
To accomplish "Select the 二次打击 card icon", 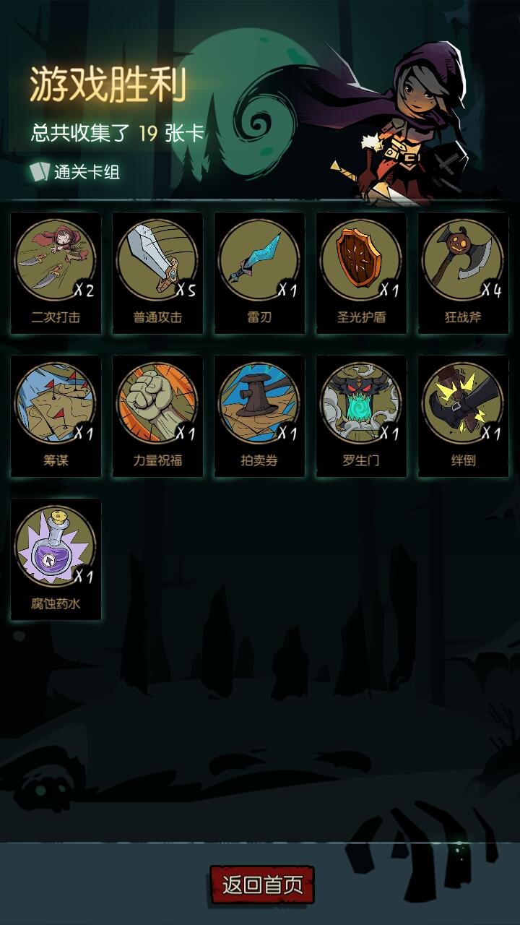I will click(56, 272).
